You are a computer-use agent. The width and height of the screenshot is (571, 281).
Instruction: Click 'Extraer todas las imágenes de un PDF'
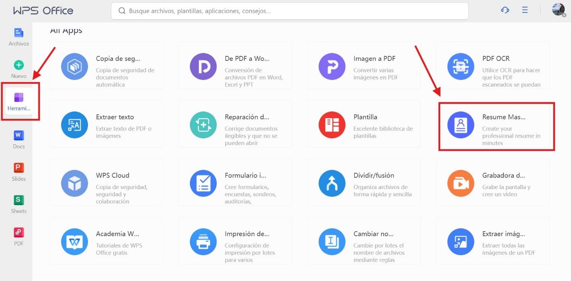coord(509,249)
